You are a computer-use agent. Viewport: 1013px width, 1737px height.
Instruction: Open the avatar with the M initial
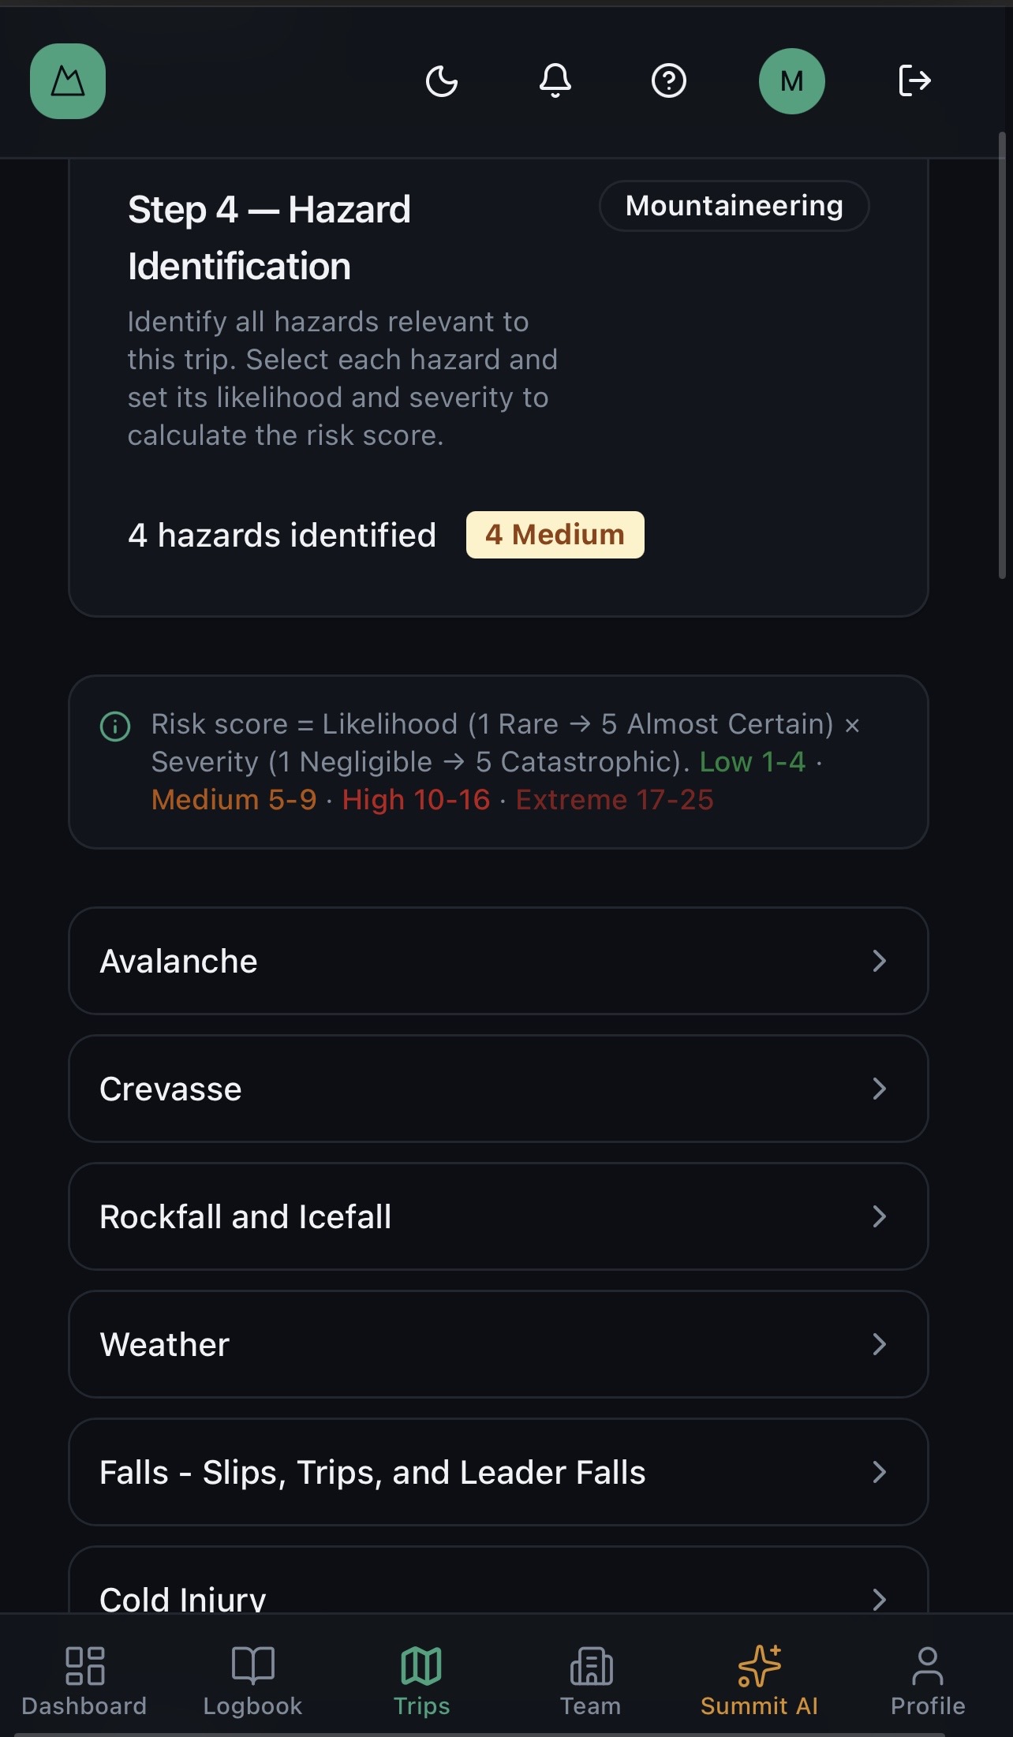[x=792, y=80]
